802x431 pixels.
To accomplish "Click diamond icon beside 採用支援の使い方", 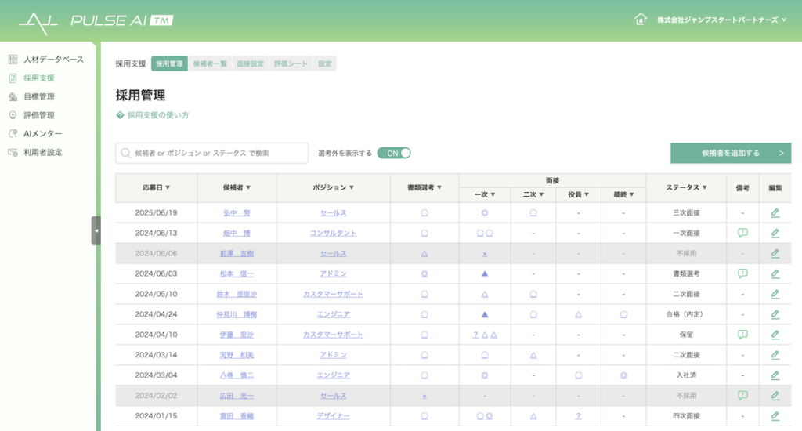I will (120, 115).
